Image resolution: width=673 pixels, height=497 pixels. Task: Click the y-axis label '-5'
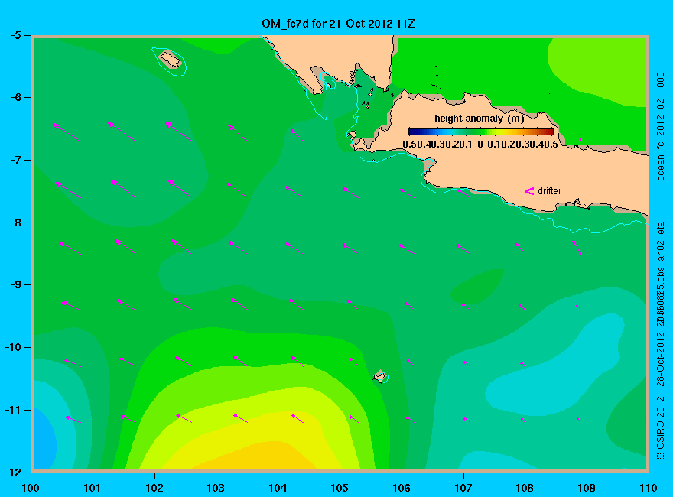pyautogui.click(x=16, y=35)
